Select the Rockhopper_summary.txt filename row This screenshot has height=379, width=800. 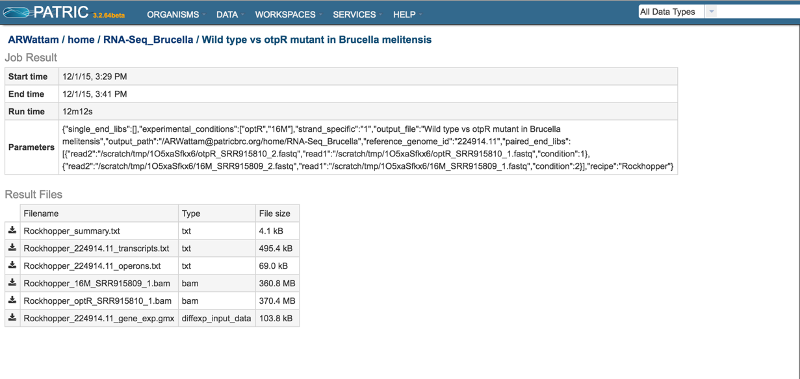click(x=152, y=230)
